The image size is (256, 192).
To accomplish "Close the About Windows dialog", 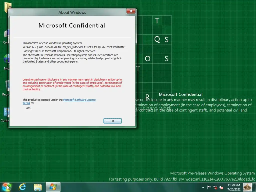I will pos(131,11).
